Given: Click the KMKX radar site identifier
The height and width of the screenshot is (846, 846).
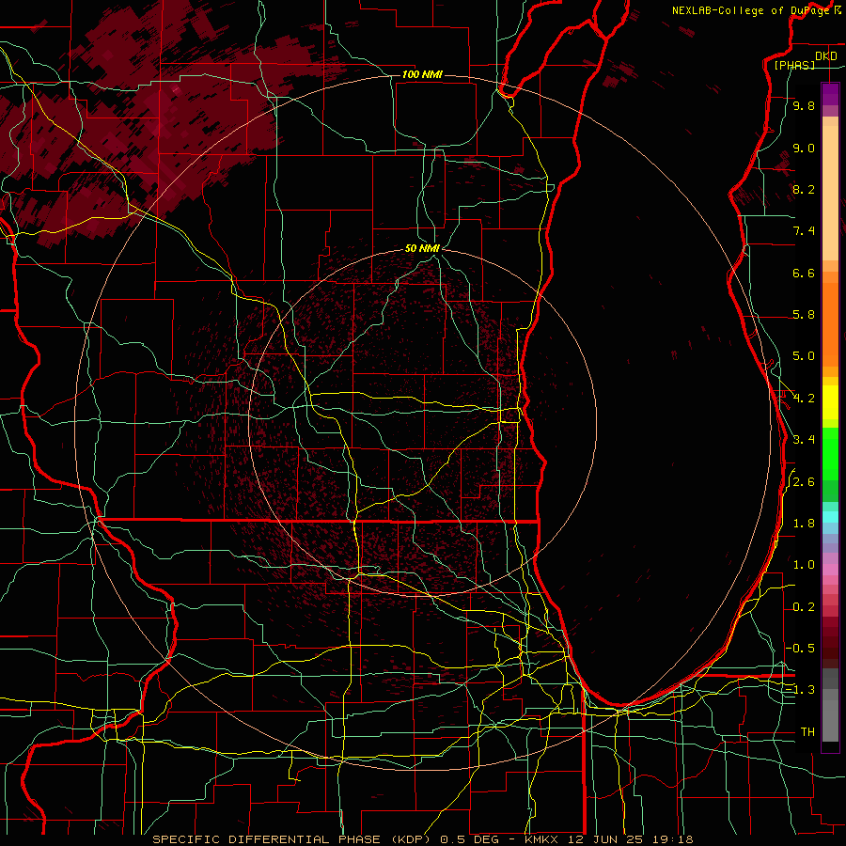Looking at the screenshot, I should [x=543, y=840].
